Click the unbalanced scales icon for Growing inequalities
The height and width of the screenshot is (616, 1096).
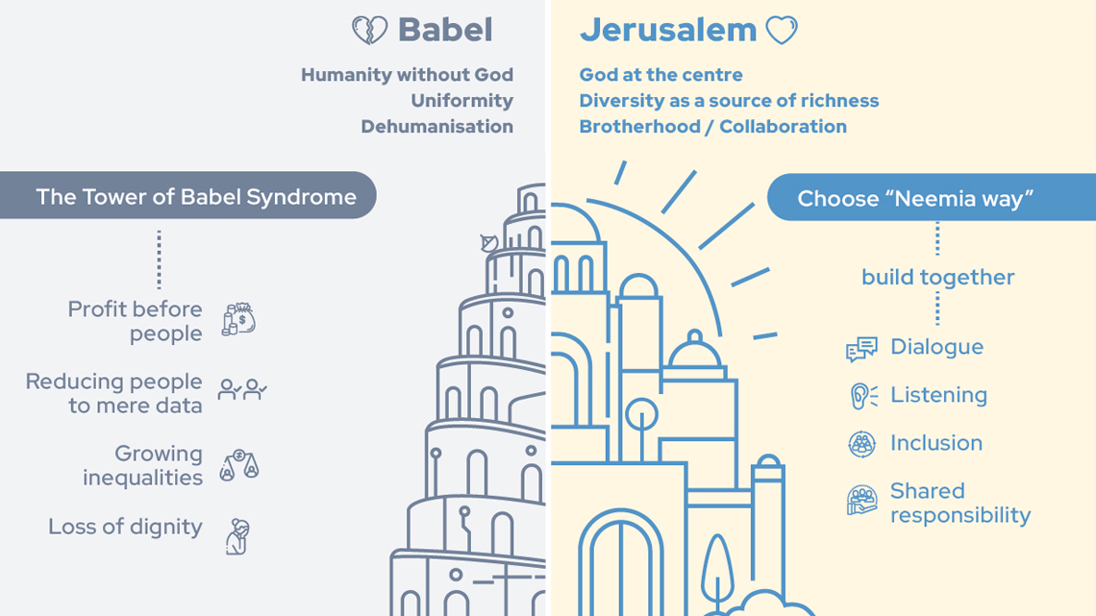[x=239, y=466]
